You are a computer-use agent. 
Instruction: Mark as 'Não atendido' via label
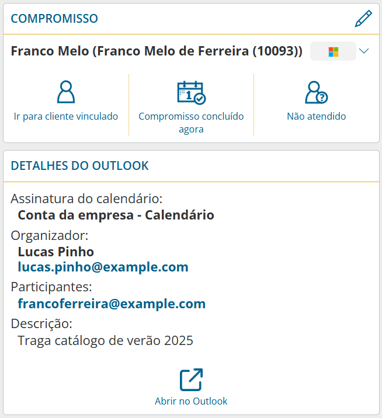coord(316,116)
